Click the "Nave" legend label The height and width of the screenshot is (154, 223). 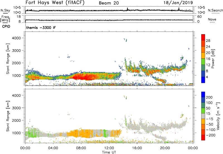212,19
